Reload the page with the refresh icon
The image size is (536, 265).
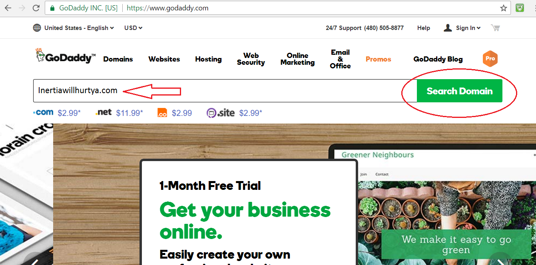coord(36,8)
